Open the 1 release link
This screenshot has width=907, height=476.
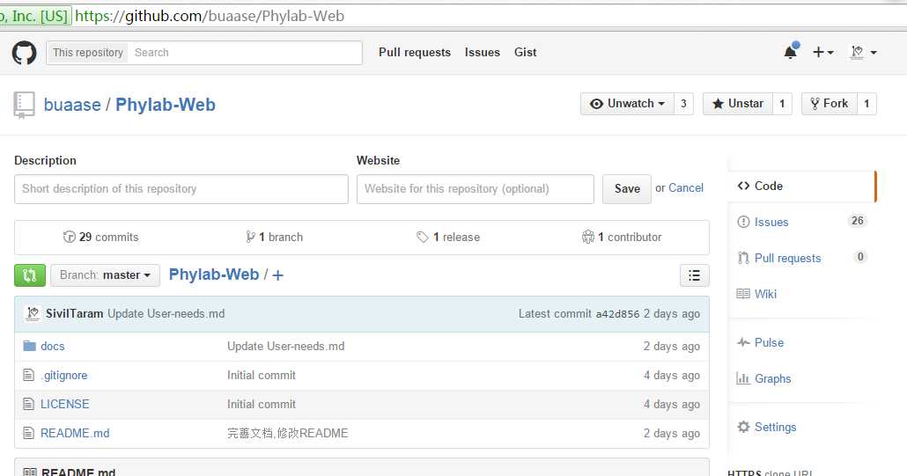coord(448,237)
